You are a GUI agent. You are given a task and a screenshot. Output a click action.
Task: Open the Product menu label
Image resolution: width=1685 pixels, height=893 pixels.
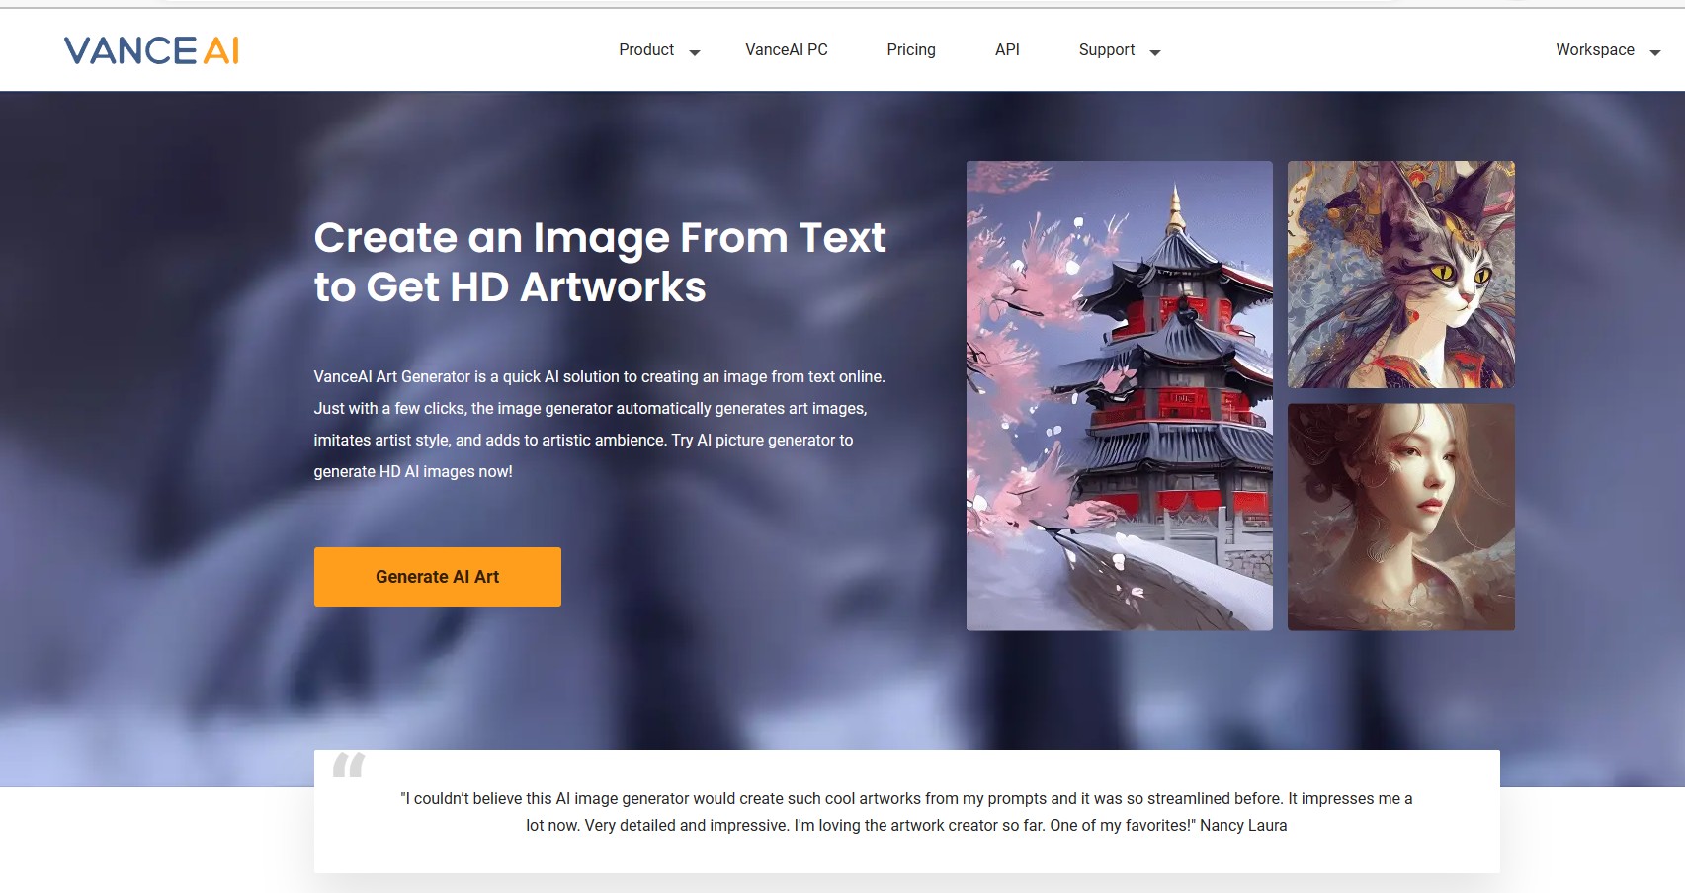(645, 50)
